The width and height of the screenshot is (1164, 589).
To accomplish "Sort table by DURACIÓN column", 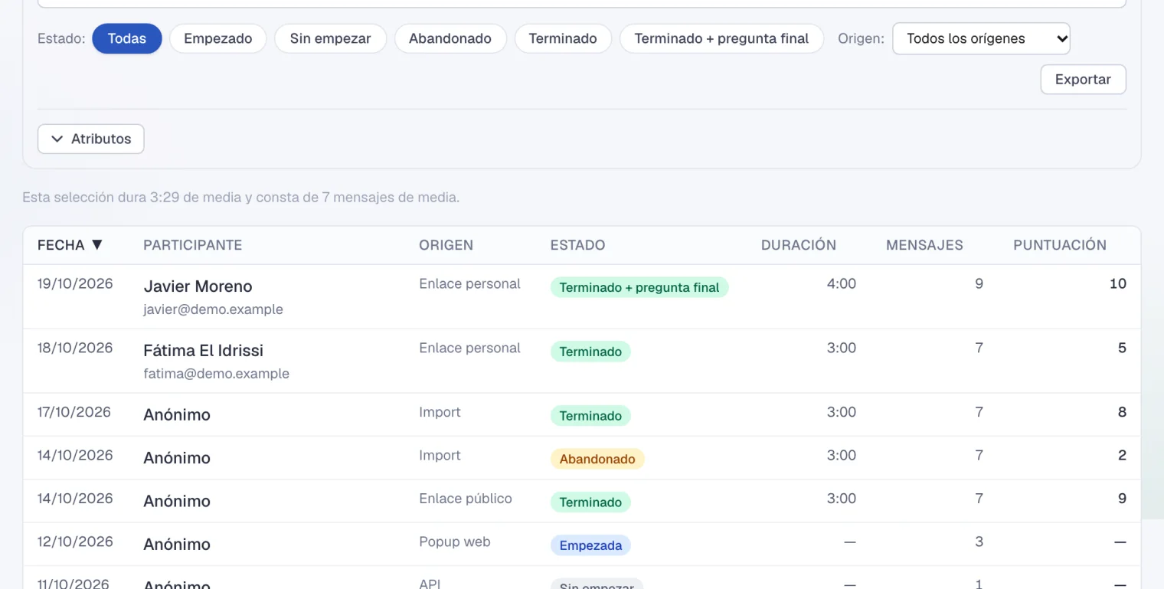I will click(798, 245).
